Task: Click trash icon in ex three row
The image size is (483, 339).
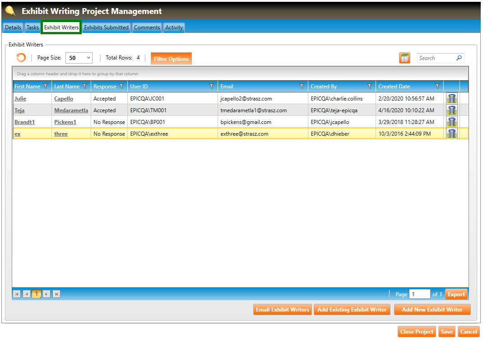Action: (451, 133)
